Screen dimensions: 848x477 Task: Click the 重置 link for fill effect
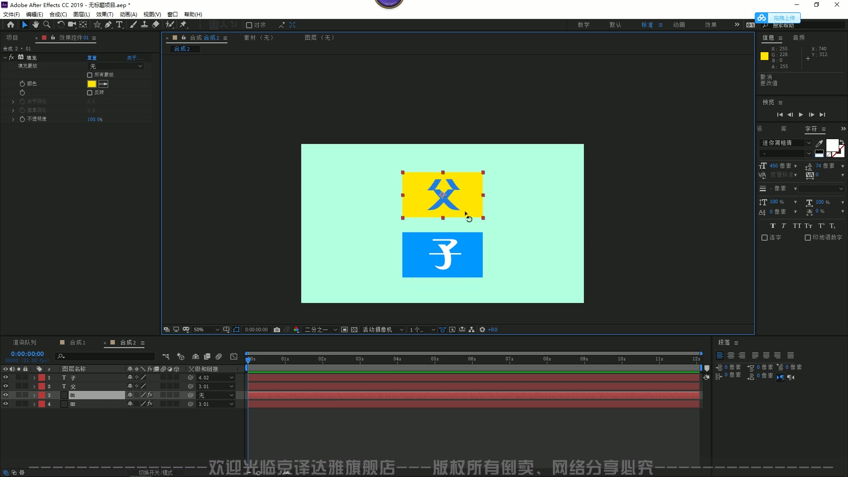pyautogui.click(x=92, y=58)
